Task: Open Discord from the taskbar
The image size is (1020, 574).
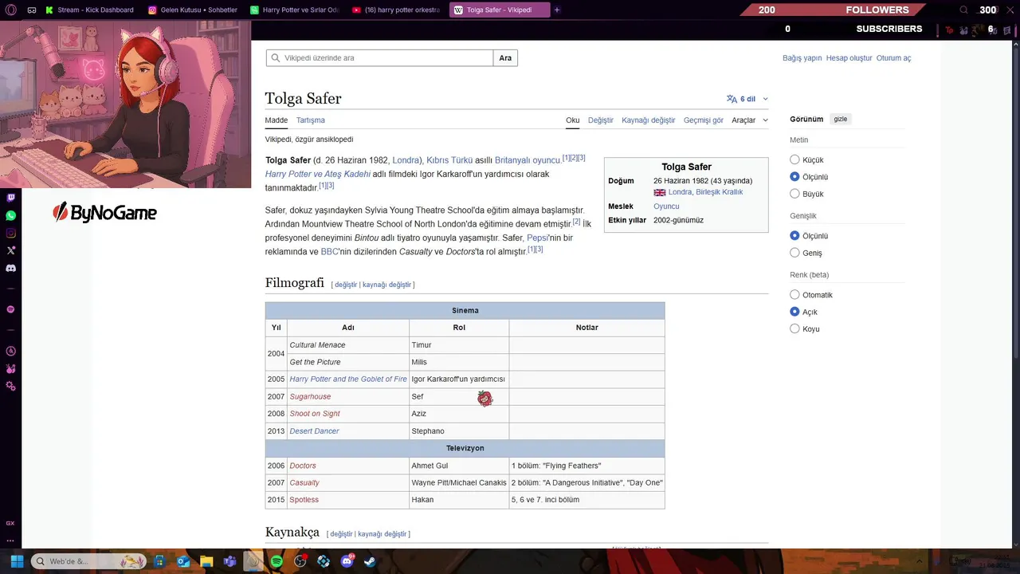Action: (x=347, y=561)
